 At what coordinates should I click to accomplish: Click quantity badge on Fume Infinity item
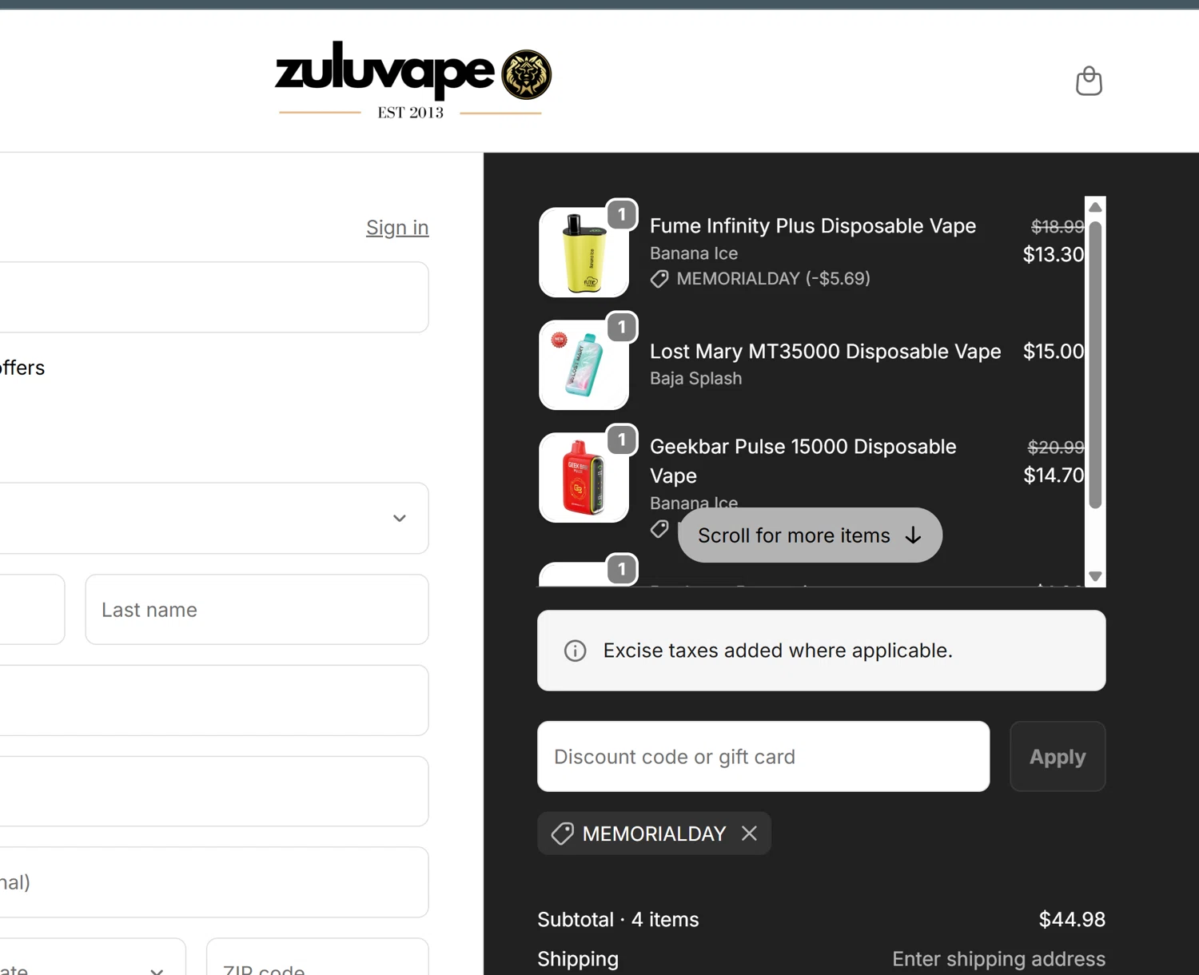point(622,214)
